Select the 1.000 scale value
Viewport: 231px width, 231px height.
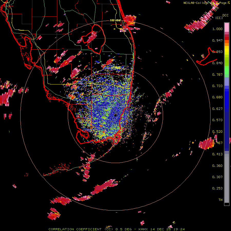(217, 29)
